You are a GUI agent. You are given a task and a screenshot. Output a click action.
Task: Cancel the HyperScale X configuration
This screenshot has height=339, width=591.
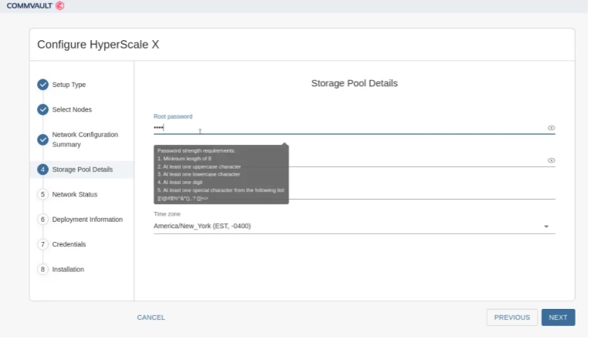coord(150,317)
